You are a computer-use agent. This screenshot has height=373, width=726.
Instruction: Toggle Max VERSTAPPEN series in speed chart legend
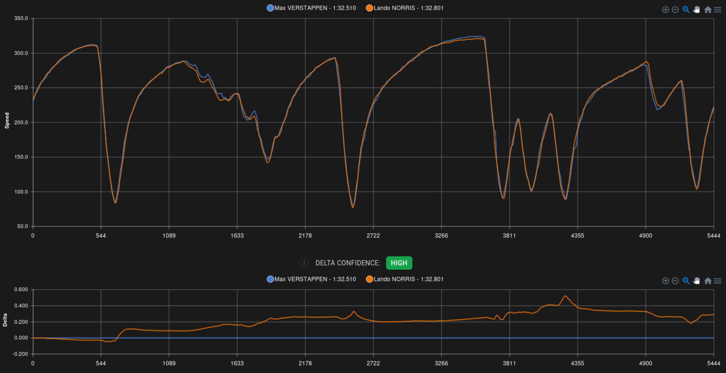(x=315, y=8)
